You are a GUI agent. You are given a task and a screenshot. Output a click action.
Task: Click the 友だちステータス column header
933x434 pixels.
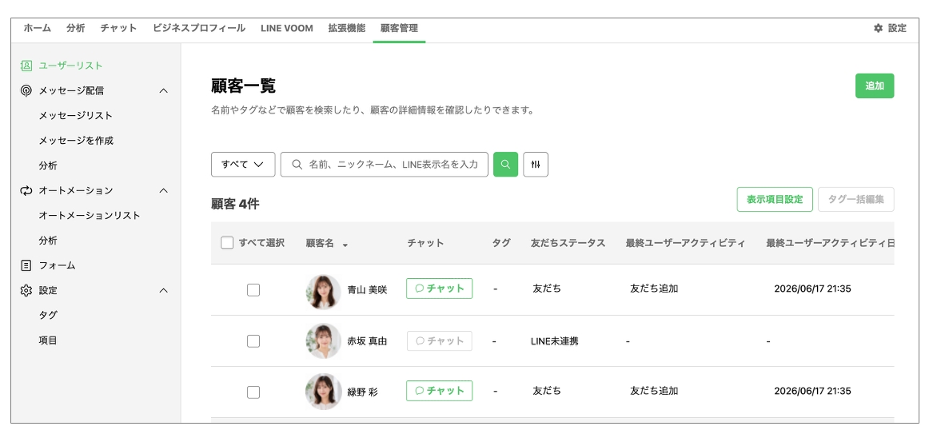[x=568, y=243]
